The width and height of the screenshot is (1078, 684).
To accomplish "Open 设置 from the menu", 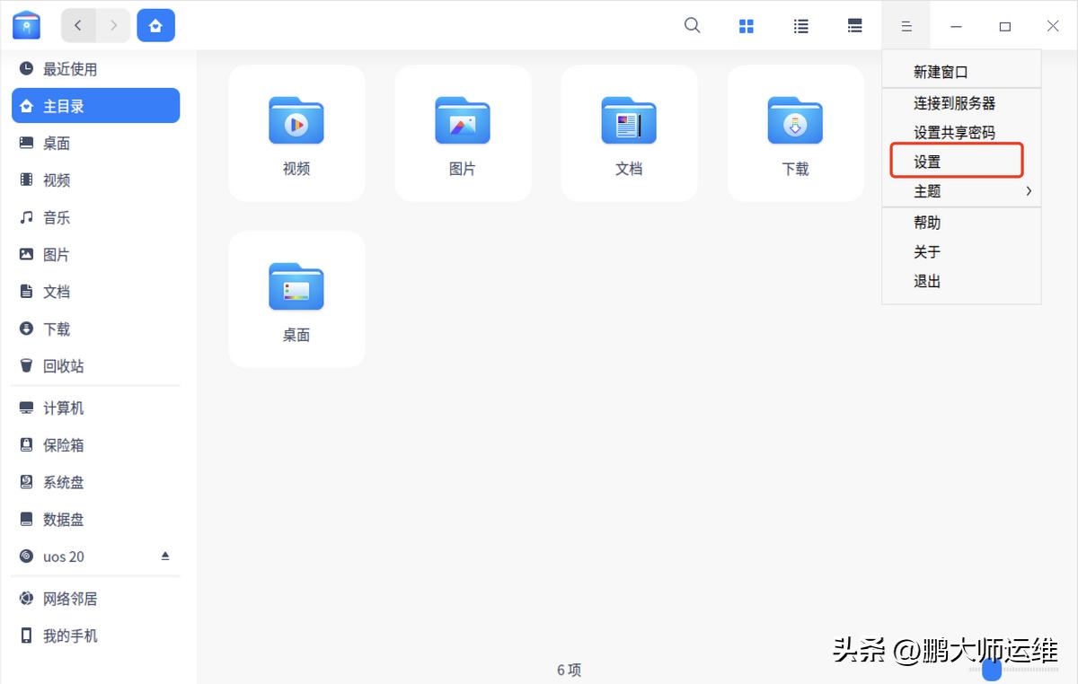I will (x=927, y=161).
